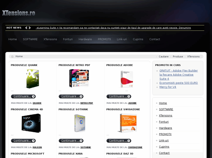Image resolution: width=212 pixels, height=158 pixels.
Task: Open Home in the sidebar menu
Action: coord(163,103)
